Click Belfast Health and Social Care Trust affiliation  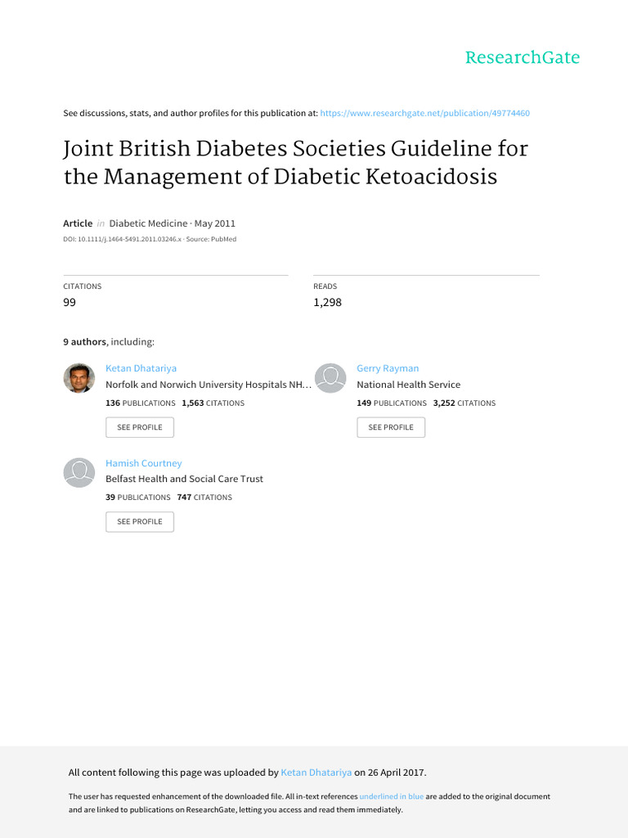tap(184, 479)
